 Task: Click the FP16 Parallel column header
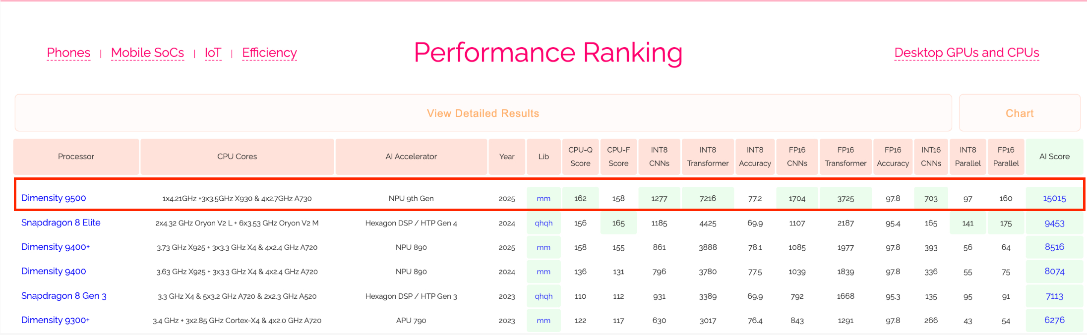(x=1006, y=157)
